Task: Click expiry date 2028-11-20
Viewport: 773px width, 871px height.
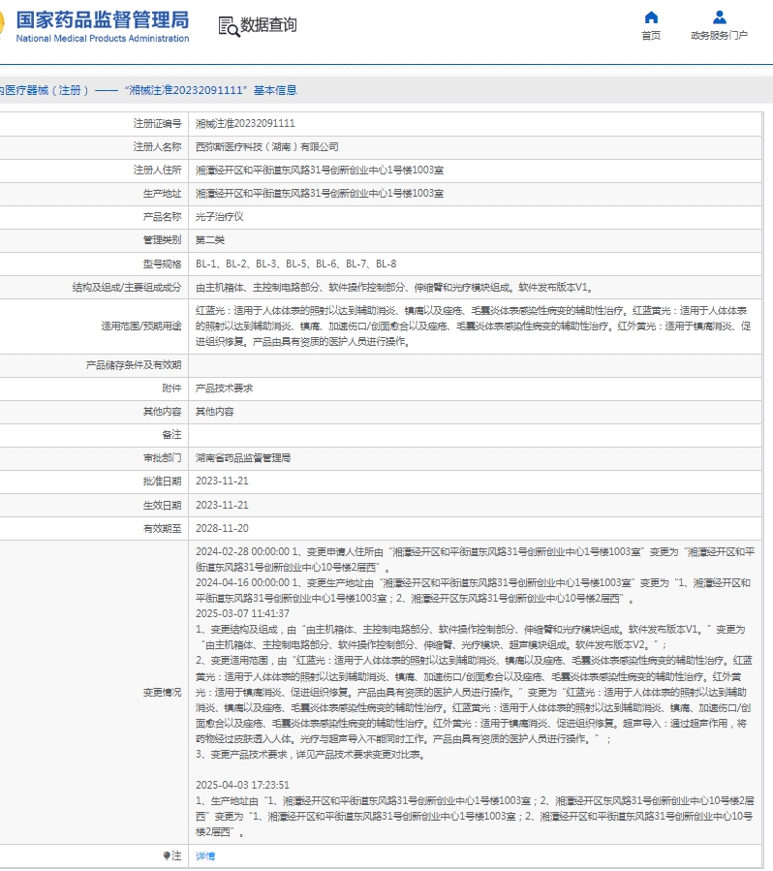Action: 222,528
